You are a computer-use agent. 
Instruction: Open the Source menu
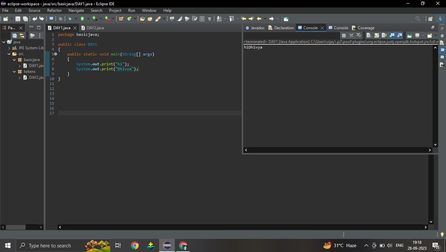tap(34, 10)
